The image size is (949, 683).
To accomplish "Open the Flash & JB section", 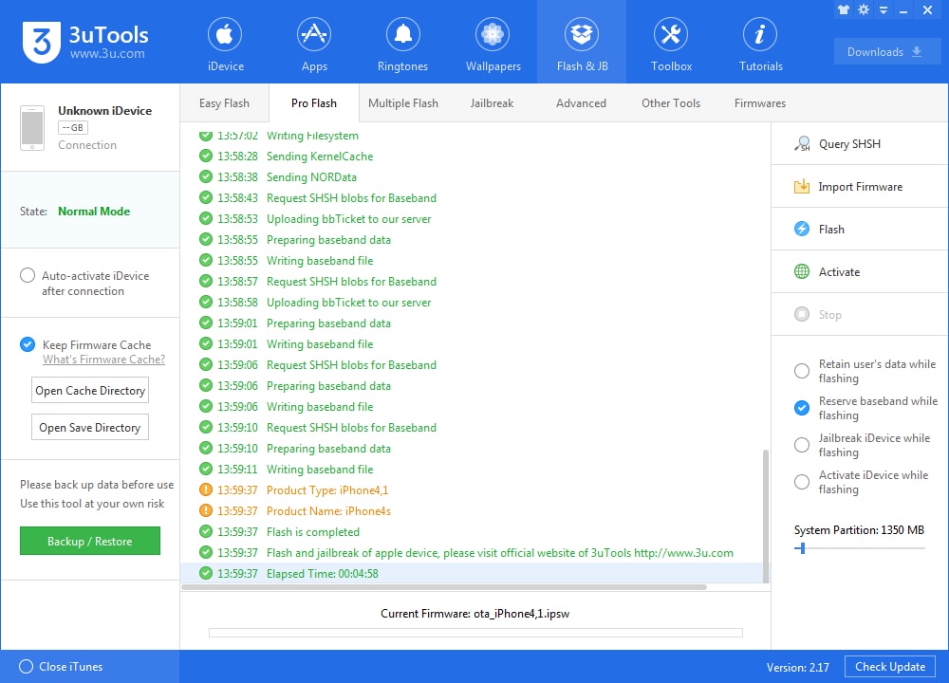I will tap(582, 44).
